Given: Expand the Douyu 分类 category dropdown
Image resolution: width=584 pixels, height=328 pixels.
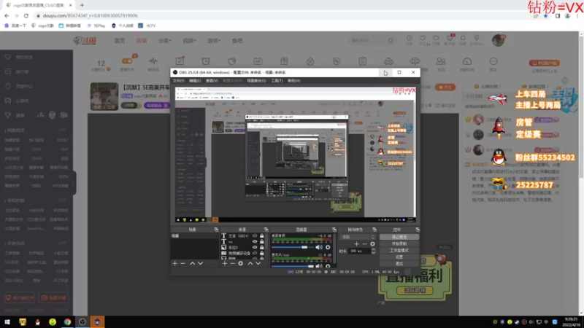Looking at the screenshot, I should 165,41.
